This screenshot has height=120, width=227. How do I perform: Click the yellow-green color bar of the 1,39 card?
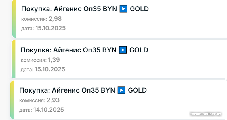coord(13,59)
